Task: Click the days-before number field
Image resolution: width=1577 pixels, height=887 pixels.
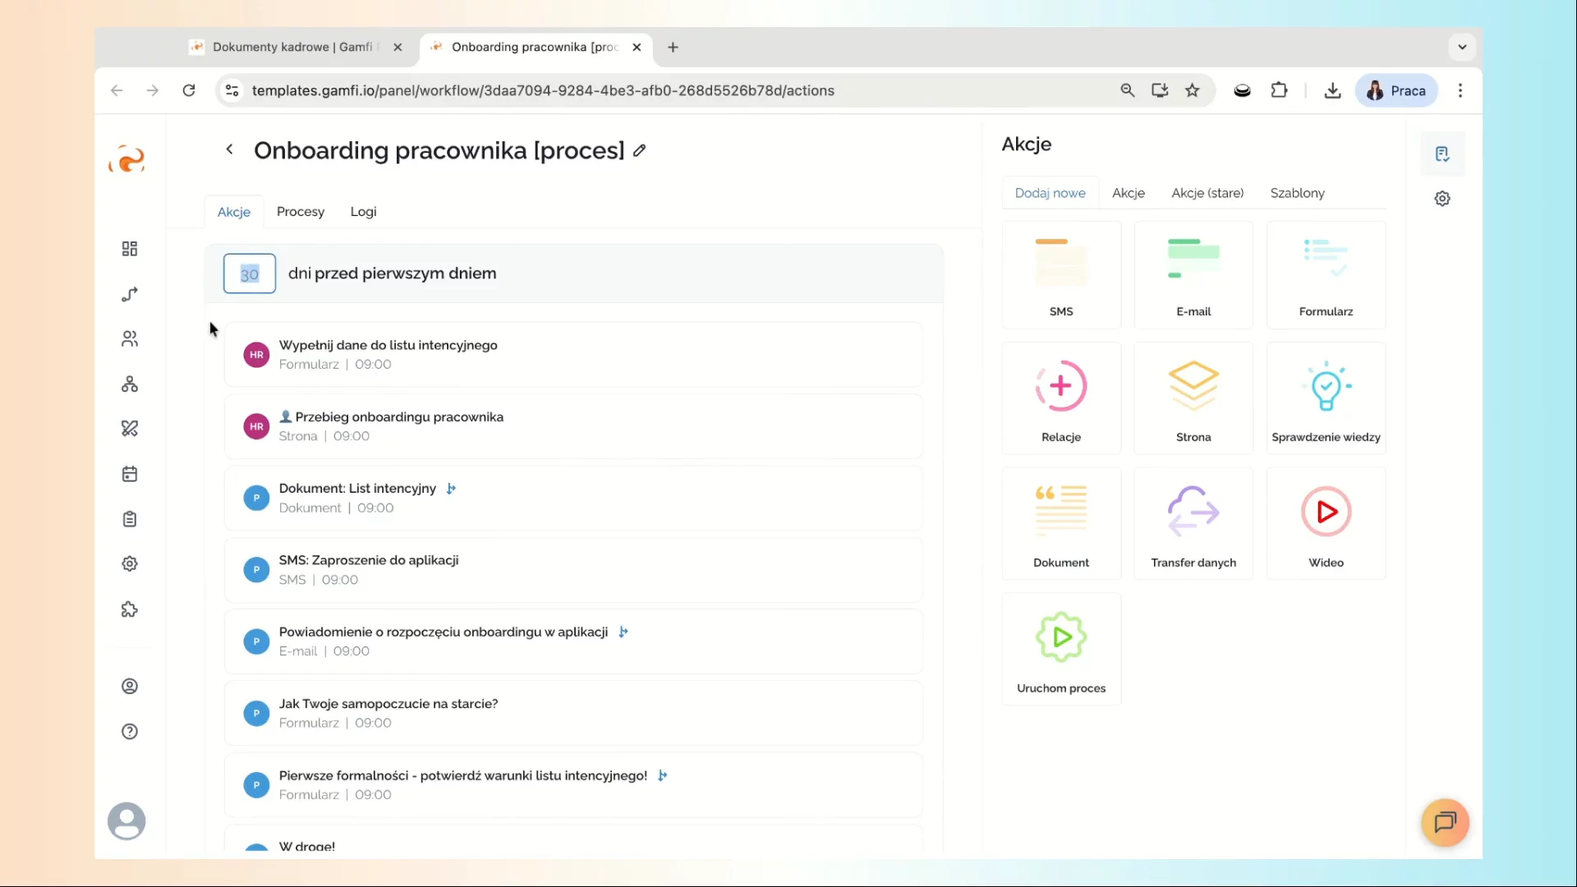Action: tap(250, 274)
